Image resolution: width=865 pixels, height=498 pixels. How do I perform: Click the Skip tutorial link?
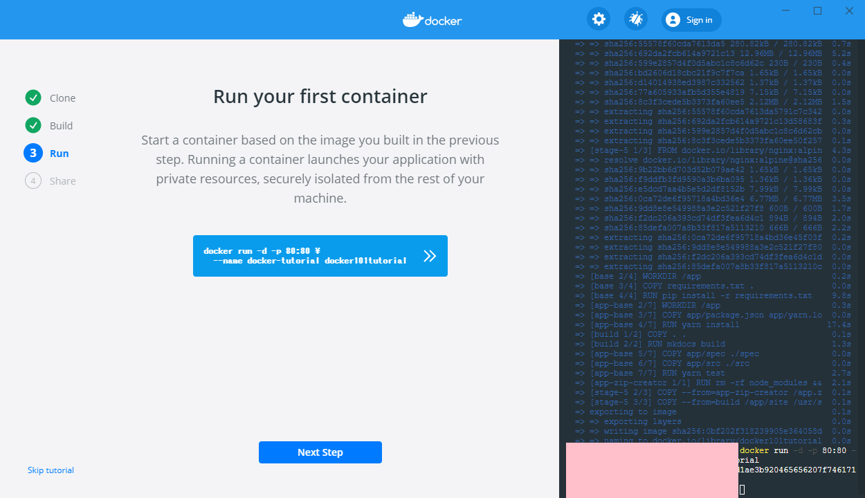[x=51, y=470]
